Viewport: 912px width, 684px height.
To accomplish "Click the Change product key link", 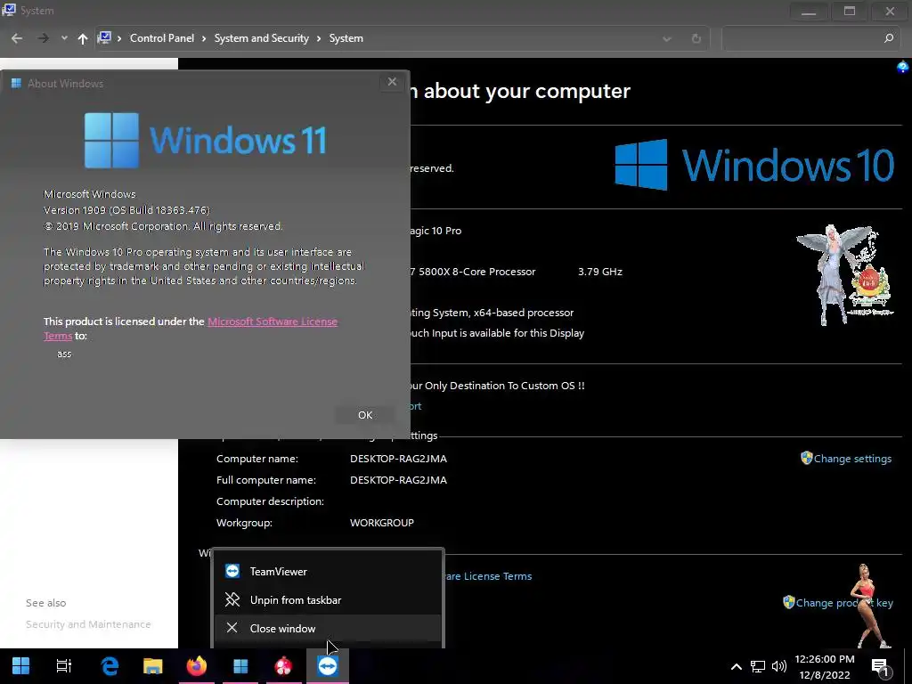I will point(844,603).
